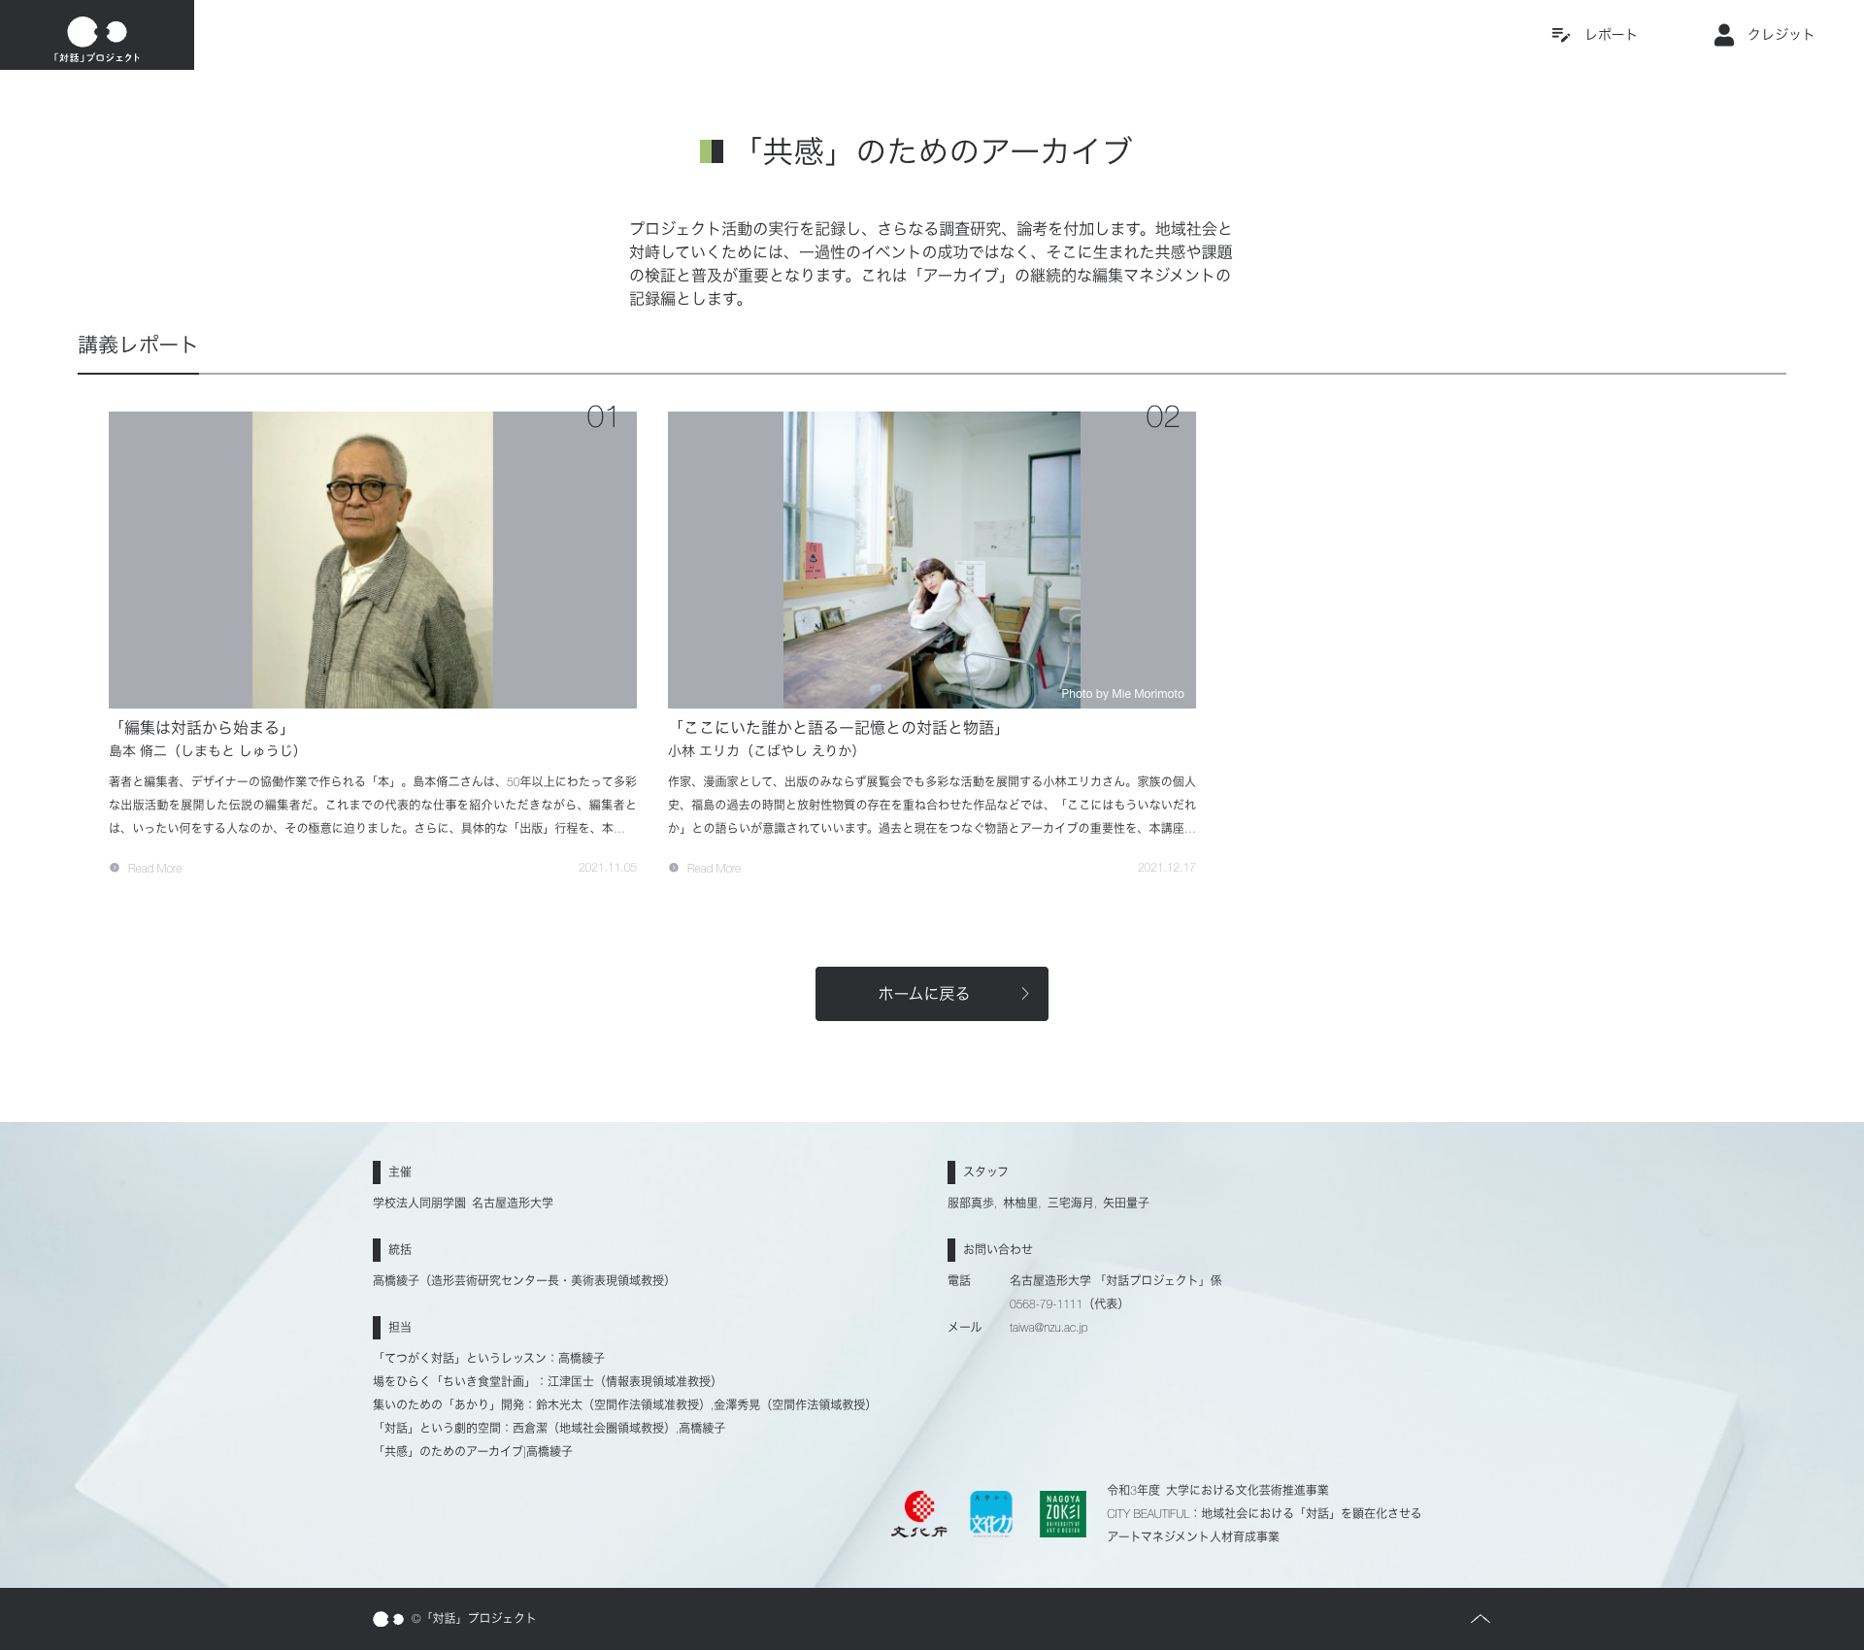Click the article number 02
1864x1650 pixels.
pos(1162,417)
